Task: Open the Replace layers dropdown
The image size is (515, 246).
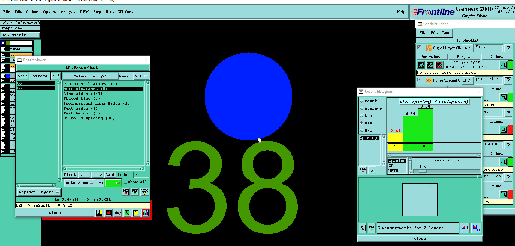Action: (x=39, y=192)
